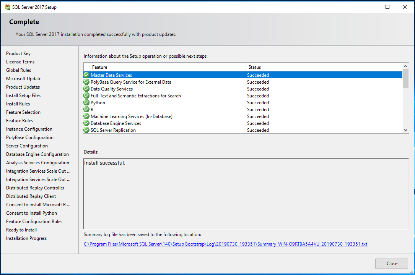Click the check icon beside Data Quality Services
The image size is (415, 275).
[86, 89]
